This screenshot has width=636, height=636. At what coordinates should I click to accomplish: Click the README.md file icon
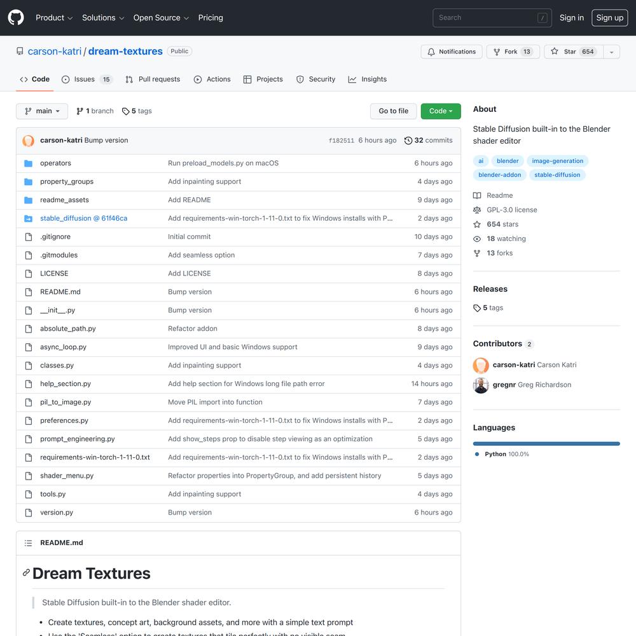tap(29, 292)
